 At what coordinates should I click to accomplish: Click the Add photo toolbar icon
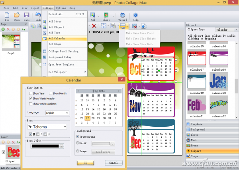click(92, 15)
